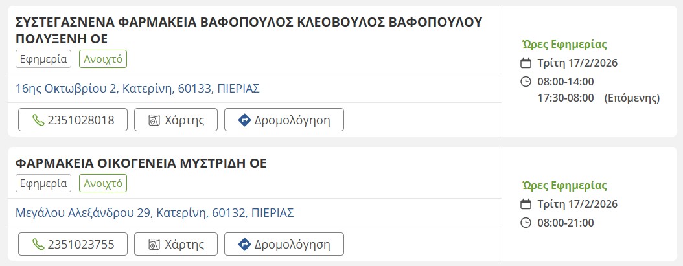The height and width of the screenshot is (266, 683).
Task: Open address link 16ης Οκτωβρίου 2, Κατερίνη
Action: [x=137, y=89]
